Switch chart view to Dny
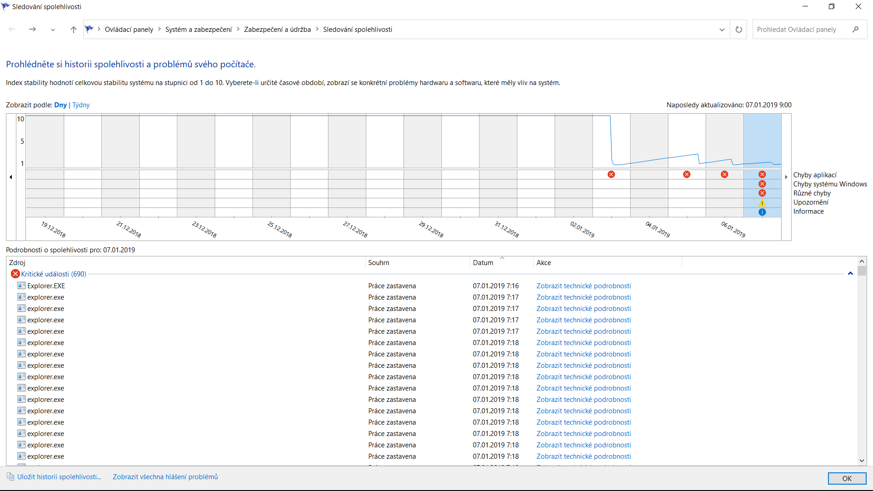Viewport: 873px width, 491px height. 60,105
